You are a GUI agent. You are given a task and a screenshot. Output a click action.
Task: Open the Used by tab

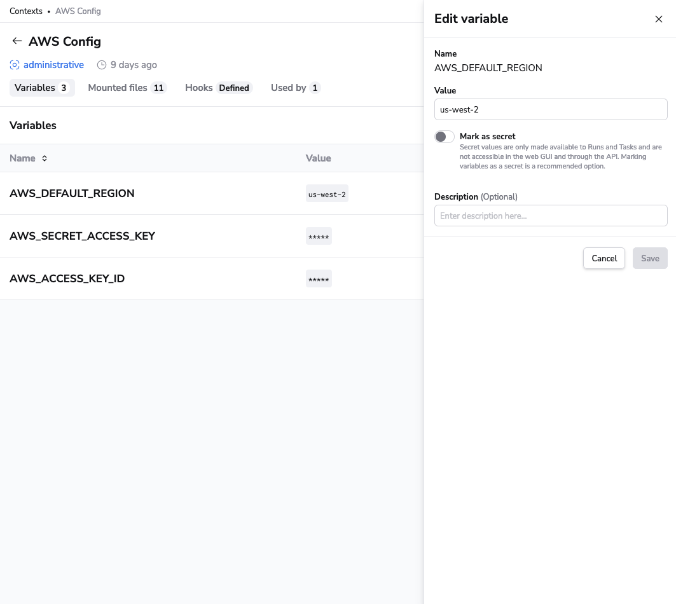pyautogui.click(x=295, y=88)
